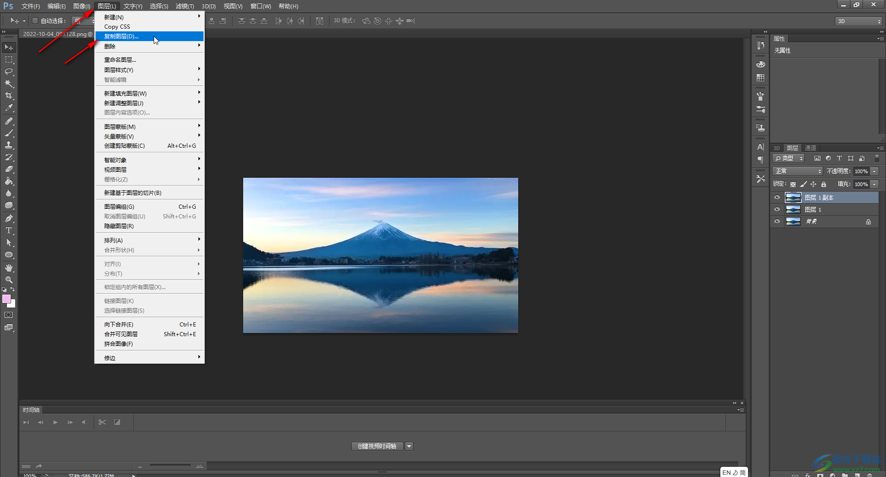Switch to the 通道 tab
This screenshot has width=886, height=477.
point(810,148)
